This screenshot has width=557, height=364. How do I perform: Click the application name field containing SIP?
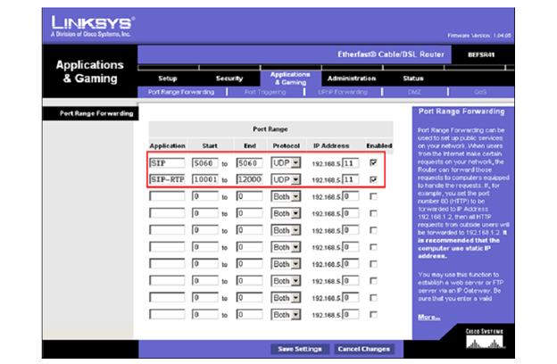pyautogui.click(x=167, y=163)
